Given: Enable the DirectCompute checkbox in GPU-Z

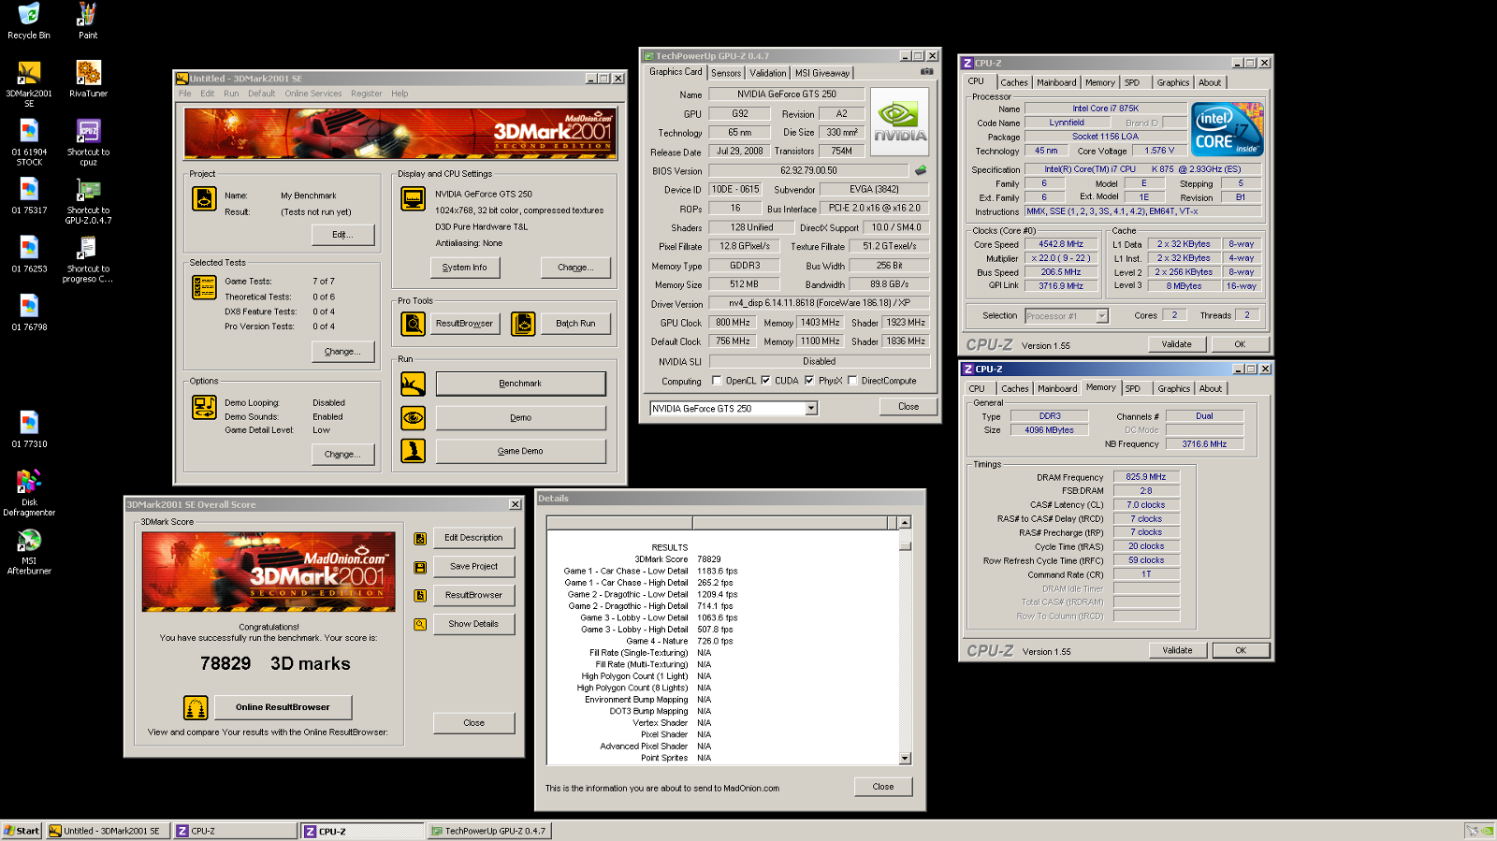Looking at the screenshot, I should [852, 381].
